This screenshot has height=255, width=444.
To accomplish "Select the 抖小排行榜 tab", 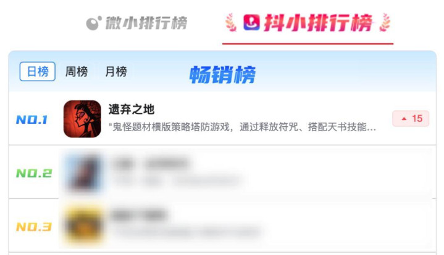I will (x=308, y=23).
